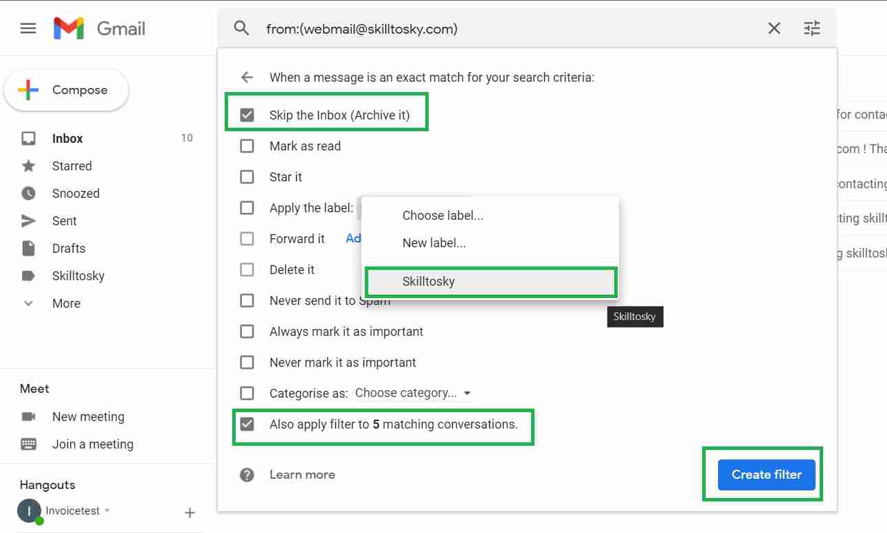Image resolution: width=887 pixels, height=533 pixels.
Task: Uncheck Skip the Inbox (Archive it)
Action: point(247,115)
